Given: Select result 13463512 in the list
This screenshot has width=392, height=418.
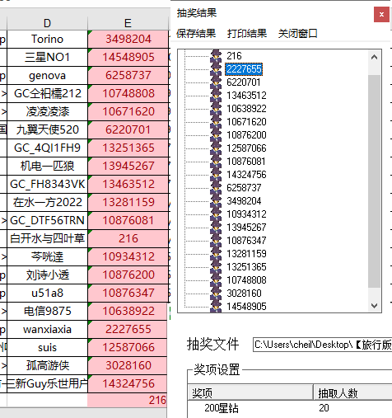Looking at the screenshot, I should click(x=246, y=96).
